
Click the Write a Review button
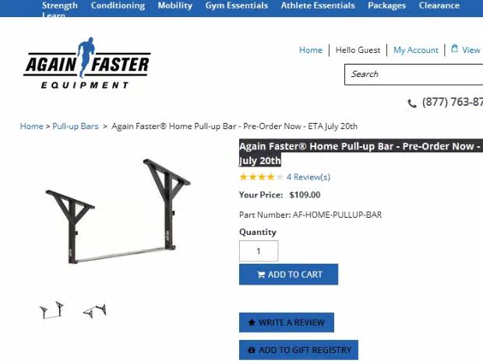point(287,323)
